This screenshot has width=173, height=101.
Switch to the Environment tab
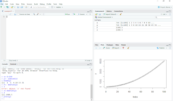point(99,11)
